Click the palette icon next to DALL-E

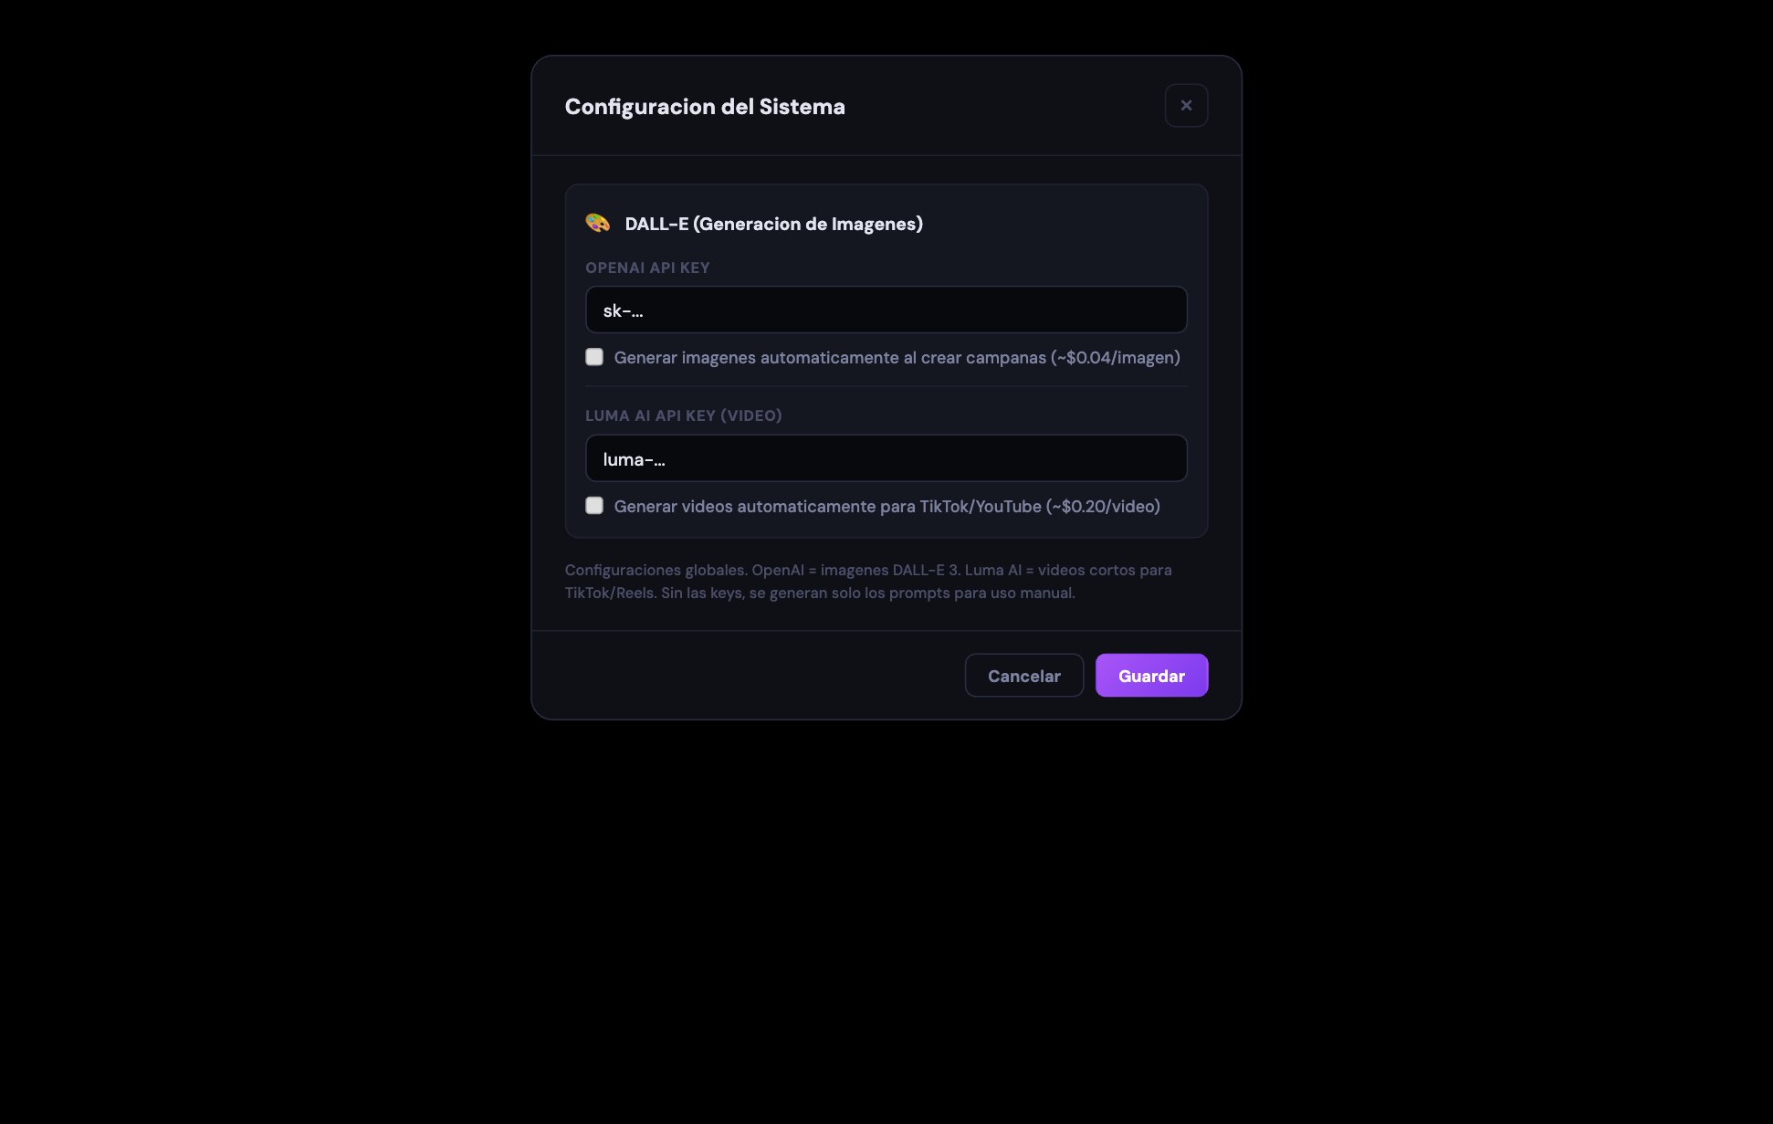[597, 223]
